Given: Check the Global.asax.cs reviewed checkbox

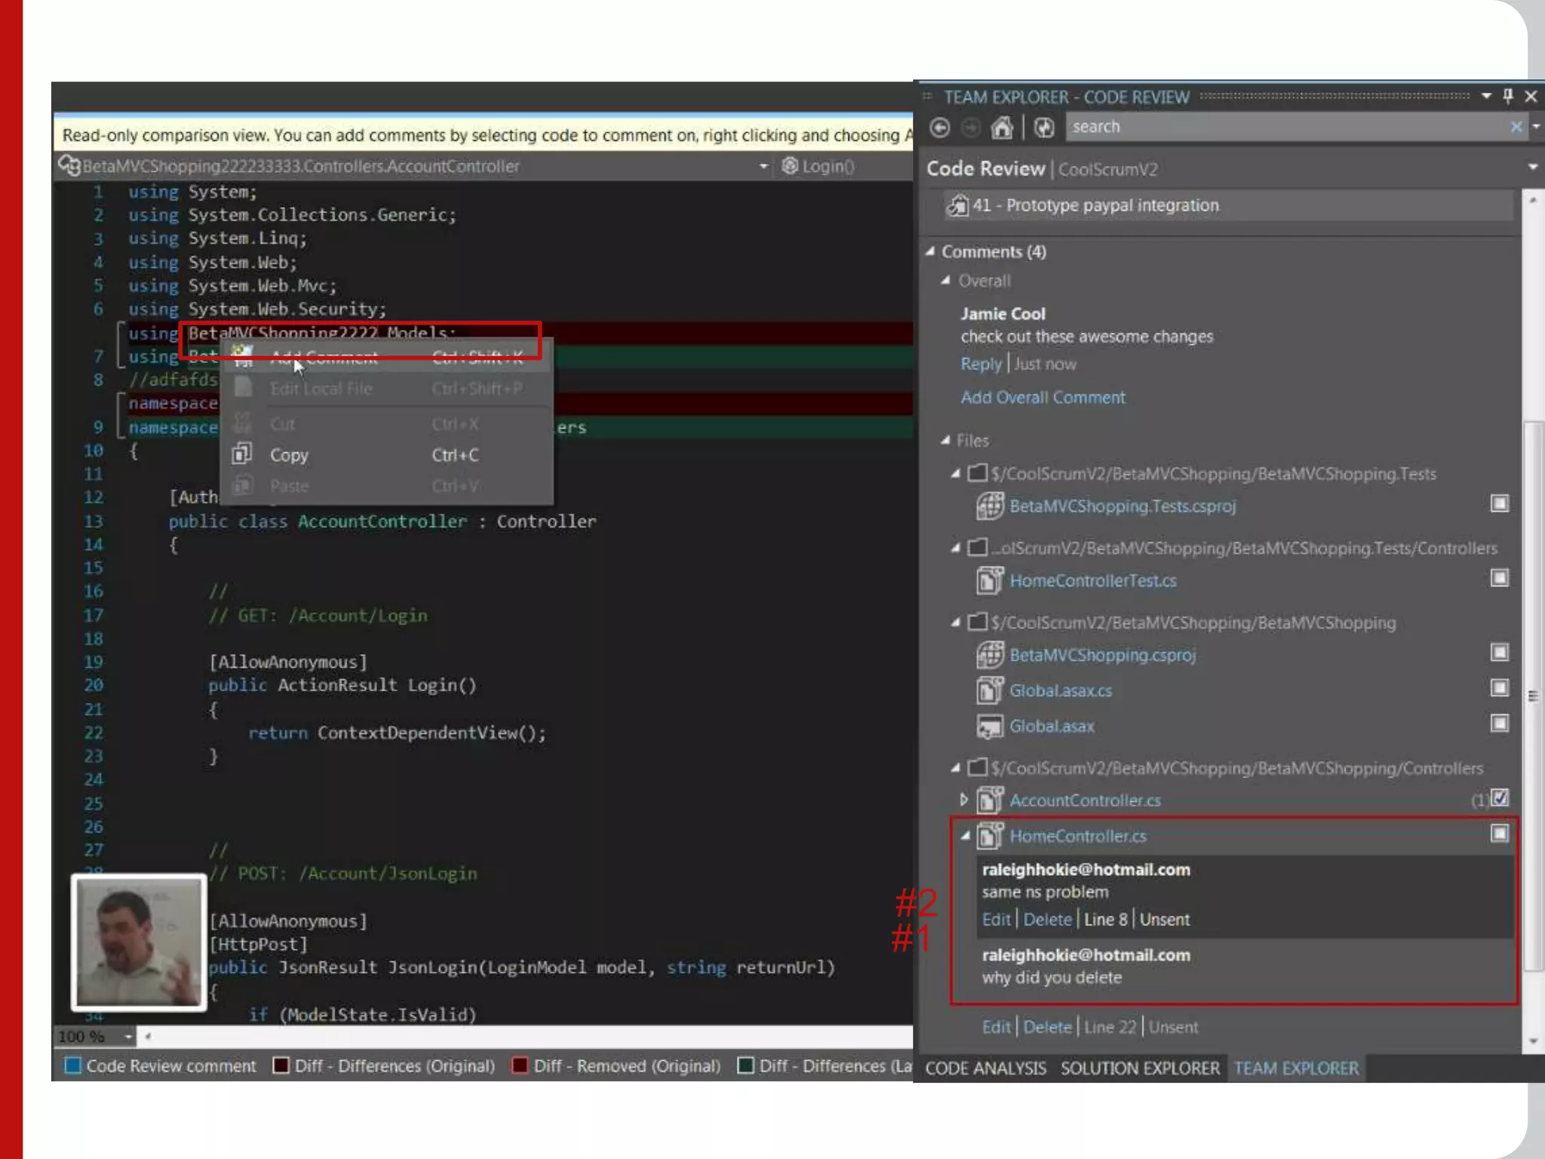Looking at the screenshot, I should coord(1500,687).
